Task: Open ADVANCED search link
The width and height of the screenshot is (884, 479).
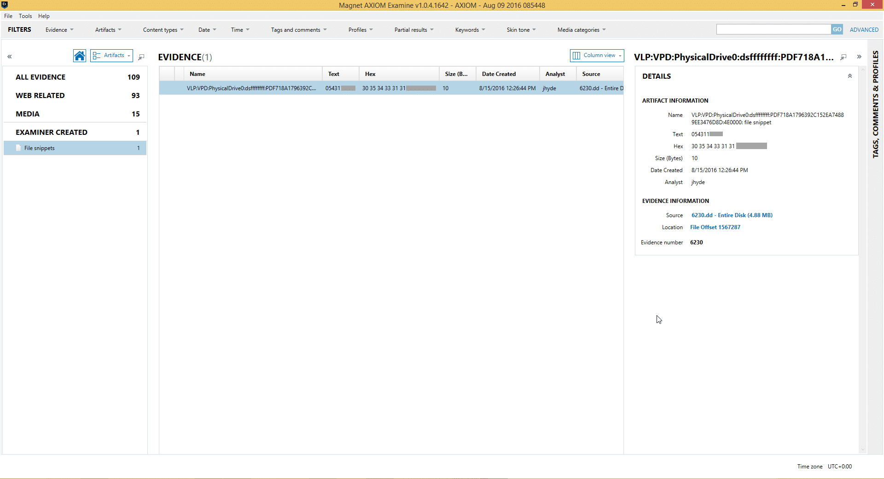Action: [864, 30]
